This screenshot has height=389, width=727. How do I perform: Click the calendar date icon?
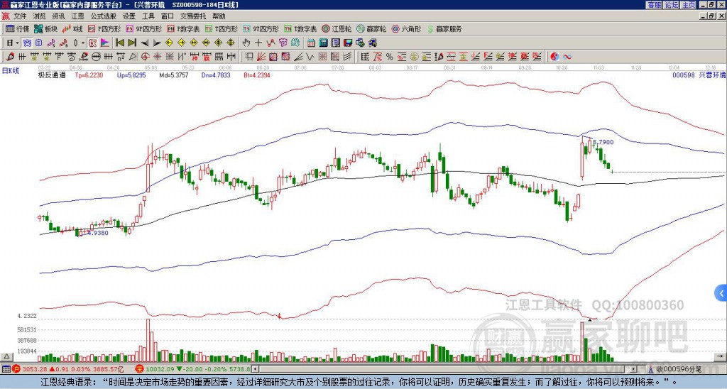[311, 43]
